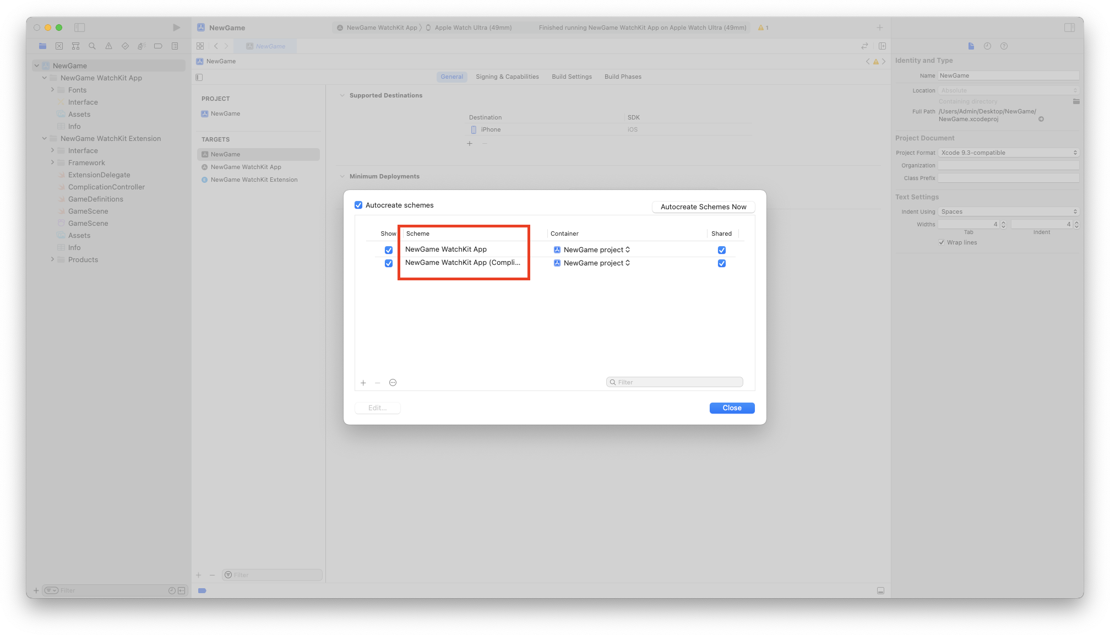Switch to Signing & Capabilities tab
Viewport: 1110px width, 635px height.
(x=507, y=77)
